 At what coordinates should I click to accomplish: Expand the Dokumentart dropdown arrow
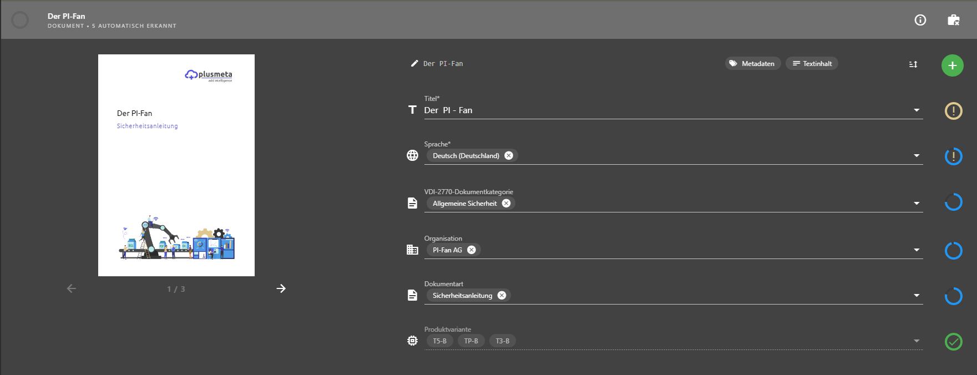[917, 296]
